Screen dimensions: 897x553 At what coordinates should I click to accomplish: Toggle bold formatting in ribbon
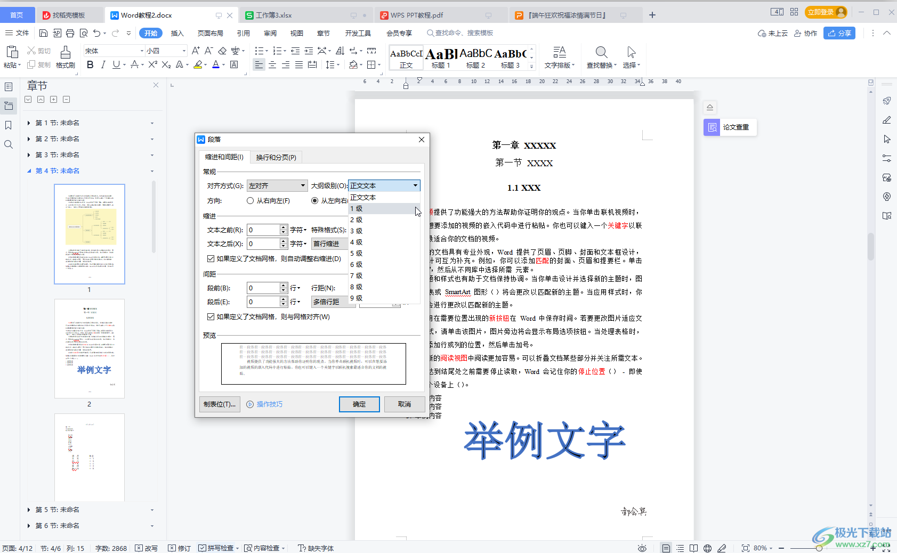click(90, 65)
